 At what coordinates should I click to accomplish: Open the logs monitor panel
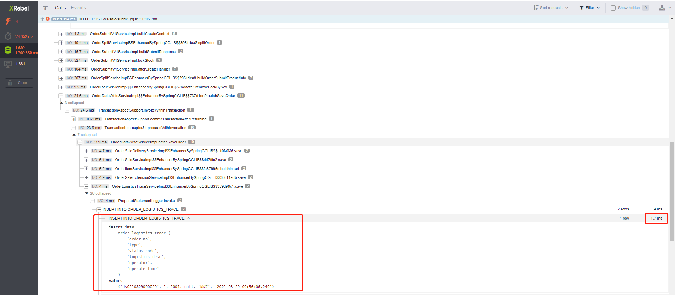(8, 64)
